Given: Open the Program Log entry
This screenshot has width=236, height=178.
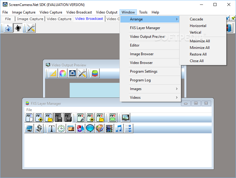Looking at the screenshot, I should [x=150, y=80].
